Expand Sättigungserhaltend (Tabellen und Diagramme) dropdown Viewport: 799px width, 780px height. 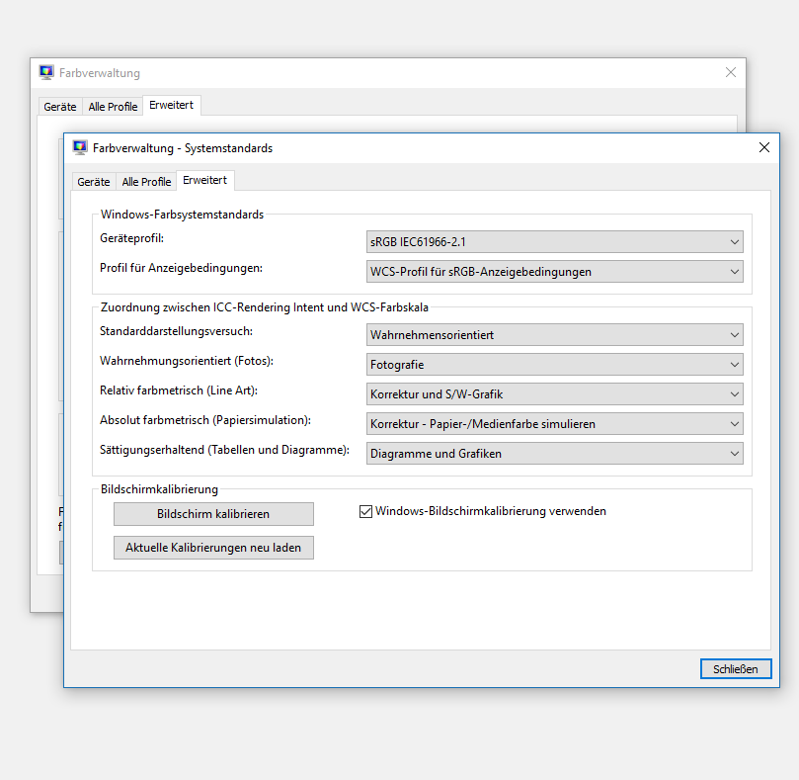554,453
